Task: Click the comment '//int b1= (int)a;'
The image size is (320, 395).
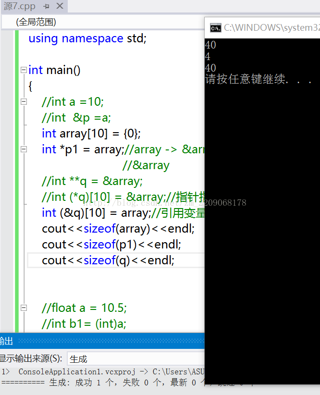Action: pyautogui.click(x=84, y=324)
